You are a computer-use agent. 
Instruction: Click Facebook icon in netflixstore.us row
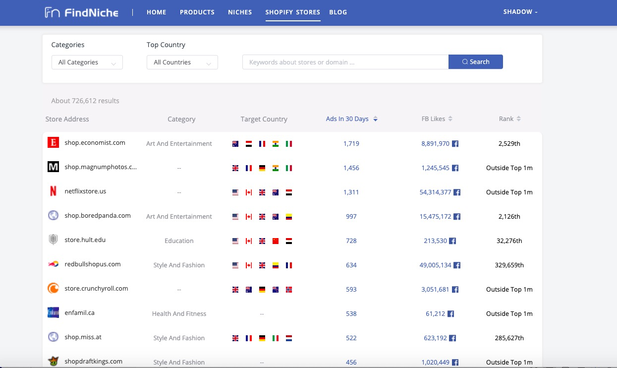(x=457, y=192)
